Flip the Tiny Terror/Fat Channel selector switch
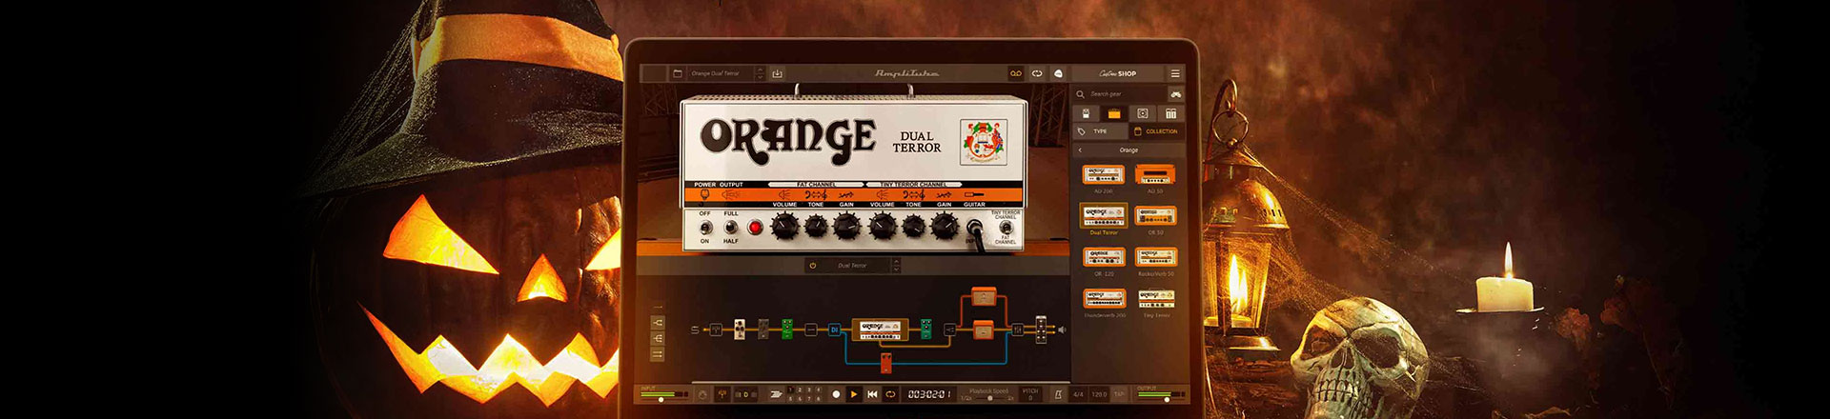 tap(1006, 229)
